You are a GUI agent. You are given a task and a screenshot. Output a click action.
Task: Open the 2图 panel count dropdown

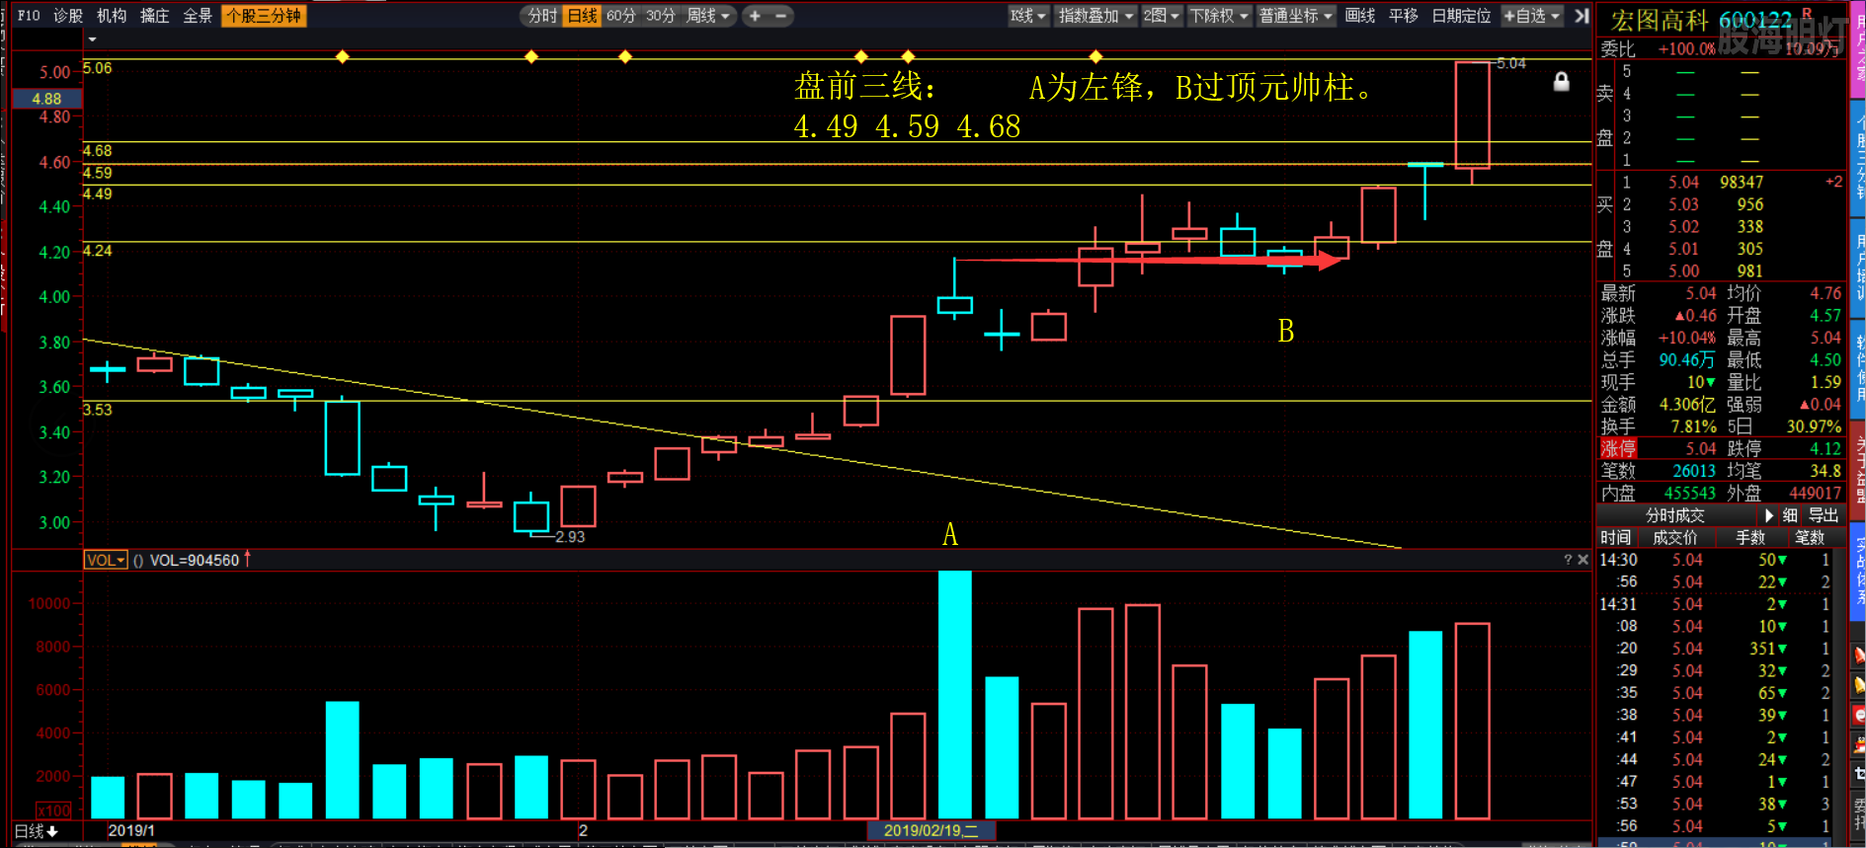coord(1162,16)
